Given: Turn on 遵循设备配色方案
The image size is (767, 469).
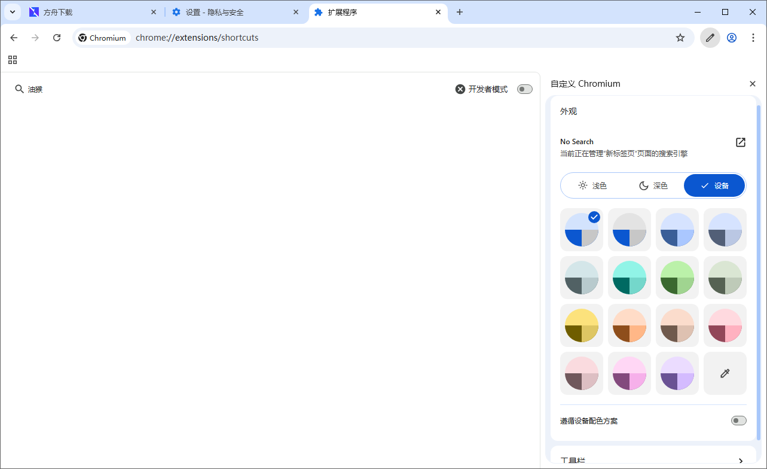Looking at the screenshot, I should pyautogui.click(x=738, y=421).
